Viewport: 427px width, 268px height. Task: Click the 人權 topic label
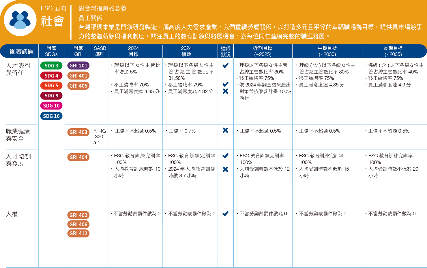(x=12, y=214)
